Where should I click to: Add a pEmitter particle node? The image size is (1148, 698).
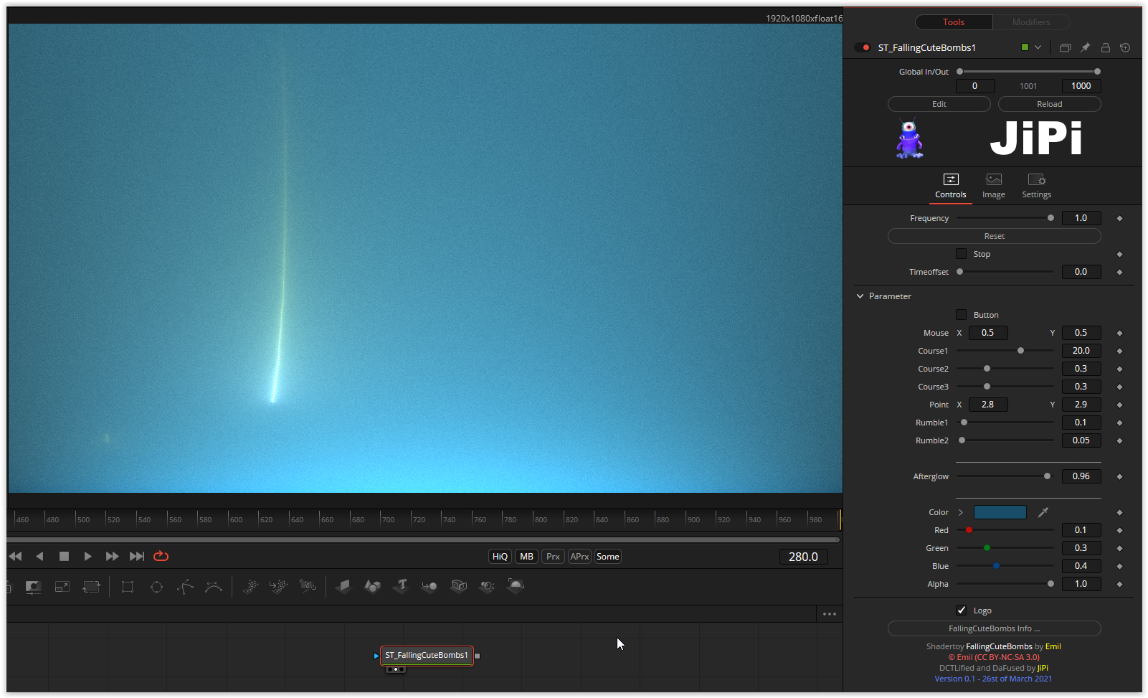pos(250,587)
